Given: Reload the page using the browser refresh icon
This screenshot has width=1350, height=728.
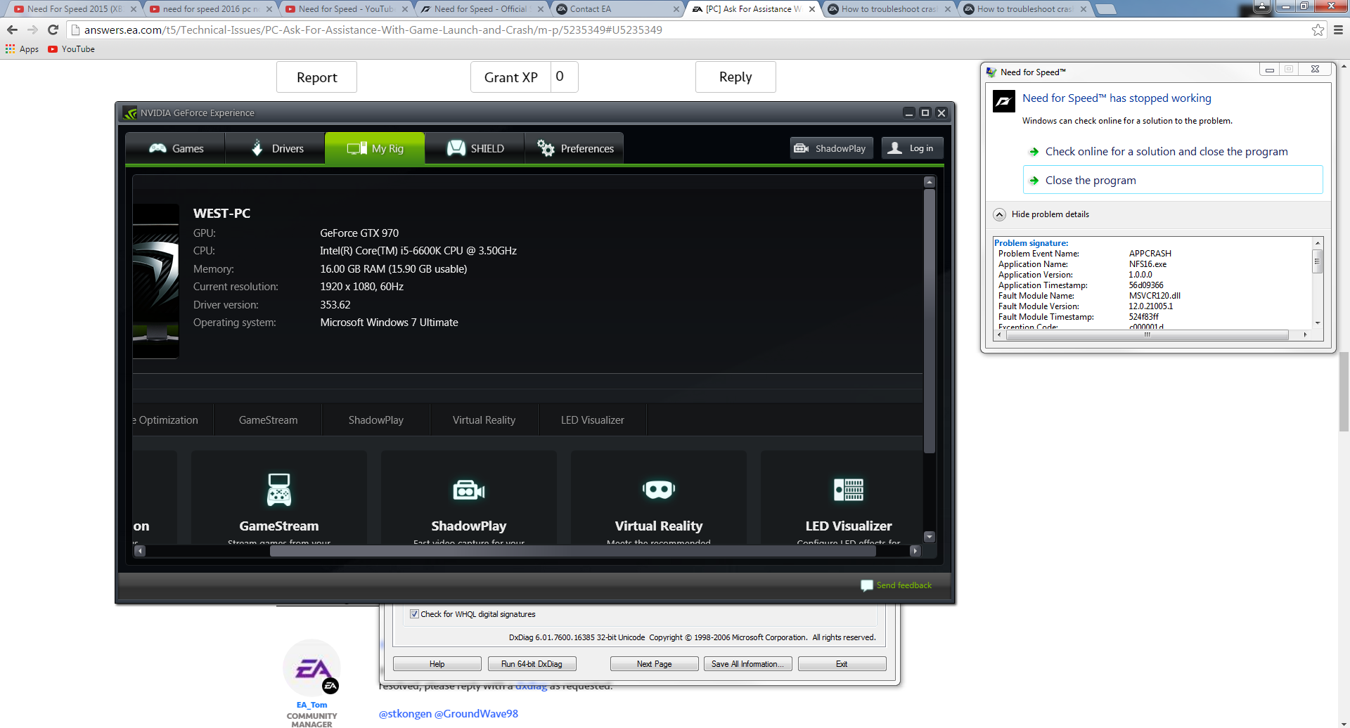Looking at the screenshot, I should pos(53,30).
